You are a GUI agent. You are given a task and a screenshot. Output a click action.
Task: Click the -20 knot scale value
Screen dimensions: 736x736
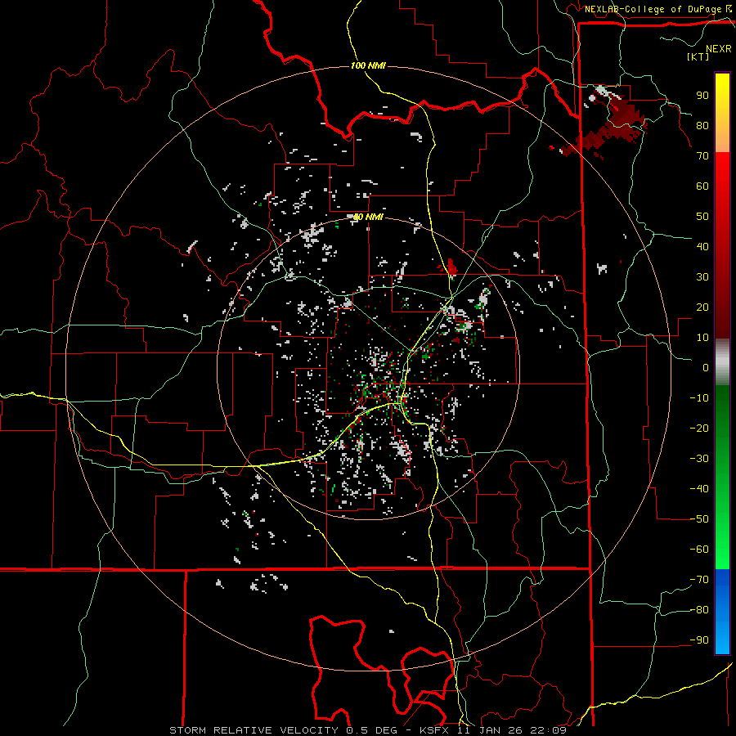[x=699, y=428]
